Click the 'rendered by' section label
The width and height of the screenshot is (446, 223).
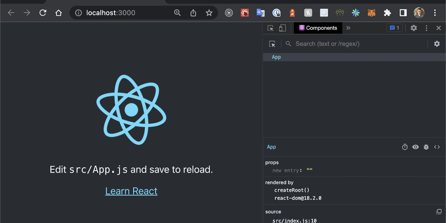tap(279, 182)
